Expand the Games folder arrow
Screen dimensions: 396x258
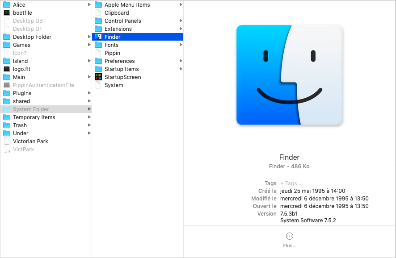[89, 45]
